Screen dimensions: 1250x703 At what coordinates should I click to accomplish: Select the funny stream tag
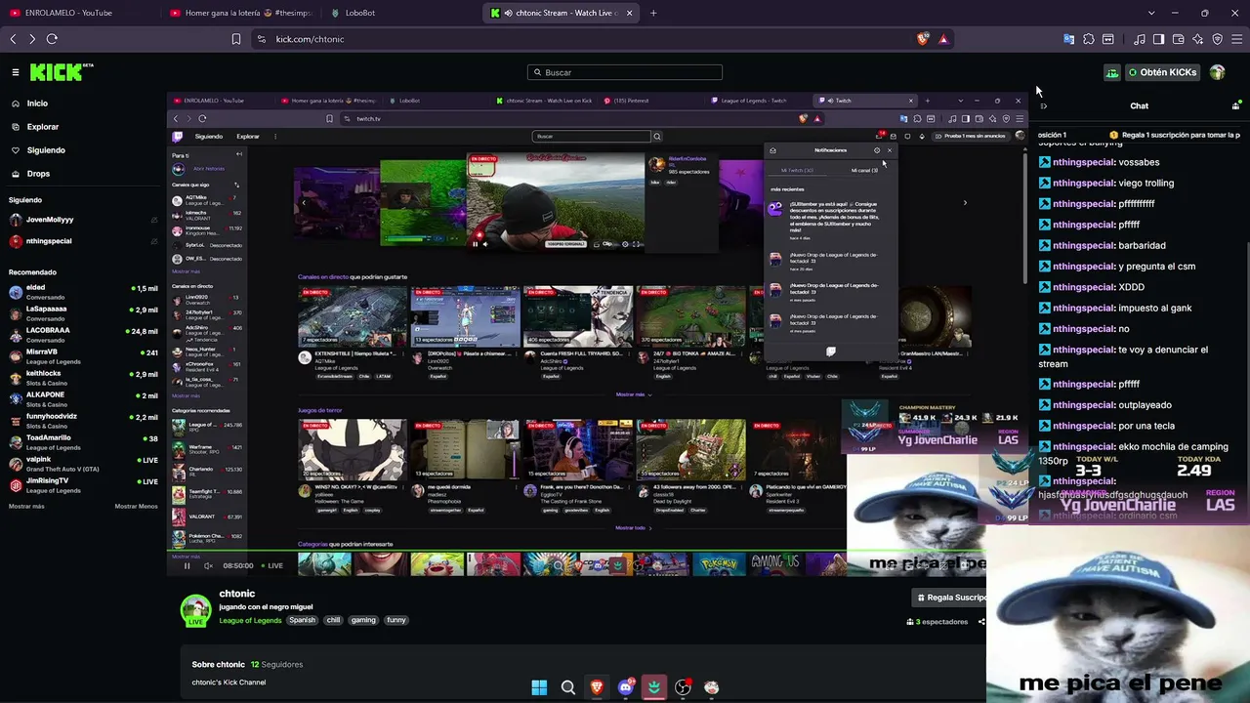396,620
